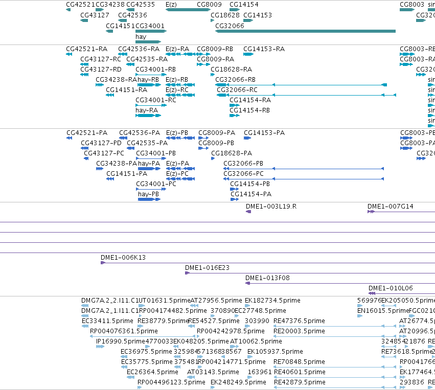Select protein CG32066-PC

pyautogui.click(x=304, y=179)
